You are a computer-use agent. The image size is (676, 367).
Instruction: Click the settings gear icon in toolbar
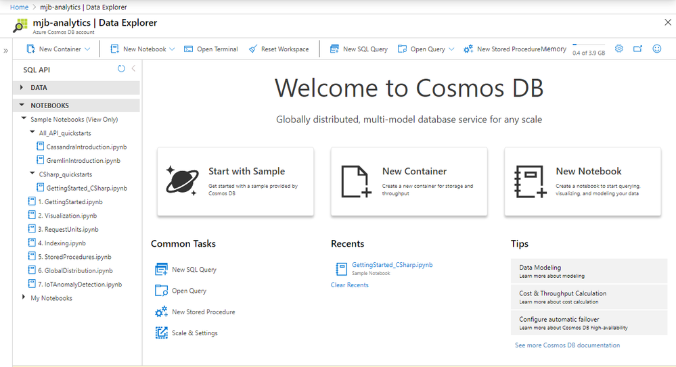(618, 49)
